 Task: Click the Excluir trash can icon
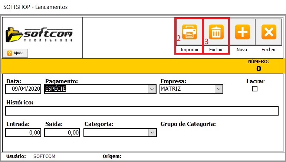point(216,32)
